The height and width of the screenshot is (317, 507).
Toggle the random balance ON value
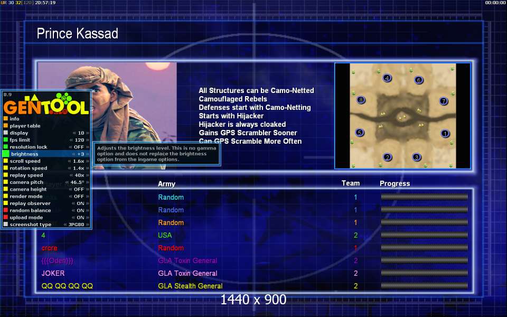click(x=80, y=210)
